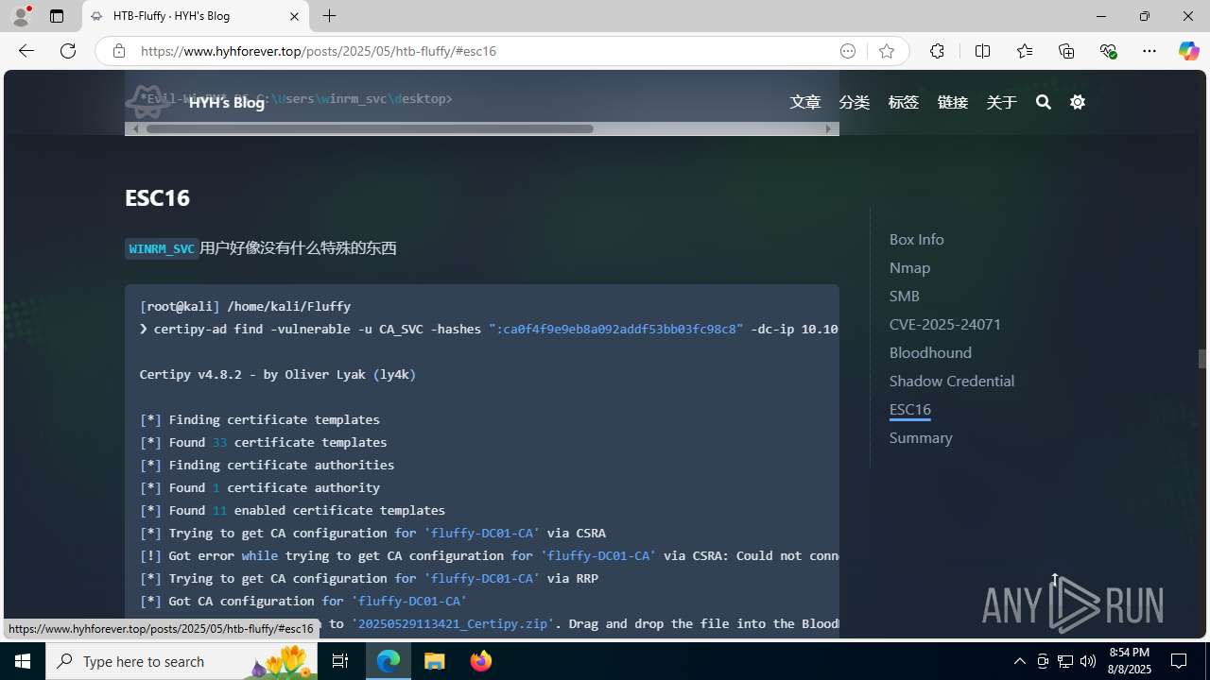Click the ESC16 heading
This screenshot has width=1210, height=680.
(x=157, y=197)
